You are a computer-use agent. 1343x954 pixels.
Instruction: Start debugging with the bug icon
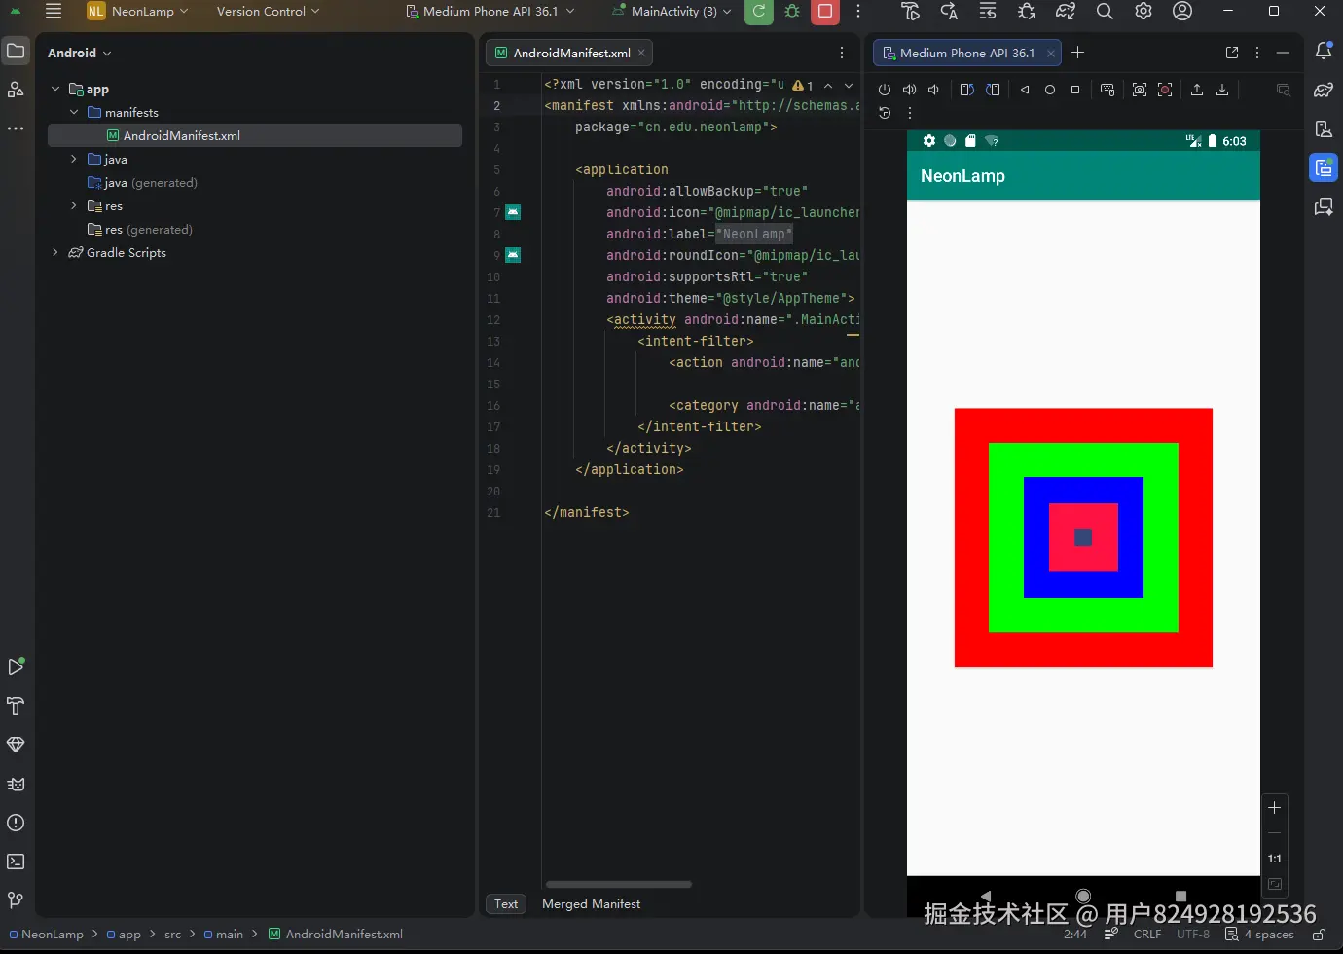pos(792,12)
